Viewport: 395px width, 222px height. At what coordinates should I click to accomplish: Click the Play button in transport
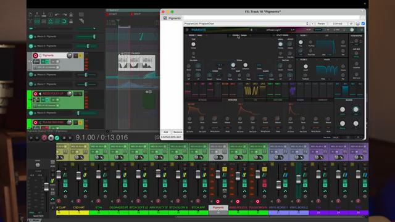[51, 138]
